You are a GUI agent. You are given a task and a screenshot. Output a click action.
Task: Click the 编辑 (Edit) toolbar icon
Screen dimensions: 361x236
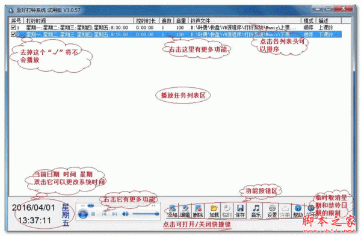[x=185, y=211]
